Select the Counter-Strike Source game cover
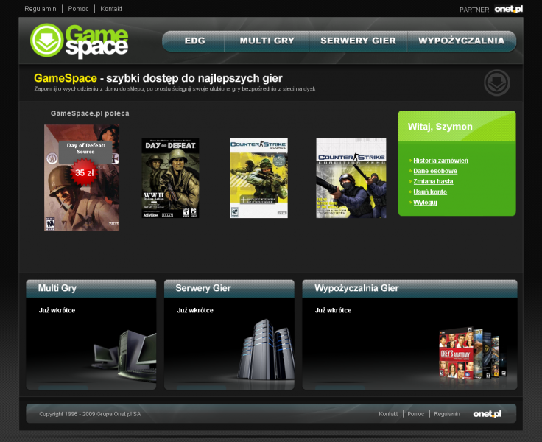 coord(258,178)
